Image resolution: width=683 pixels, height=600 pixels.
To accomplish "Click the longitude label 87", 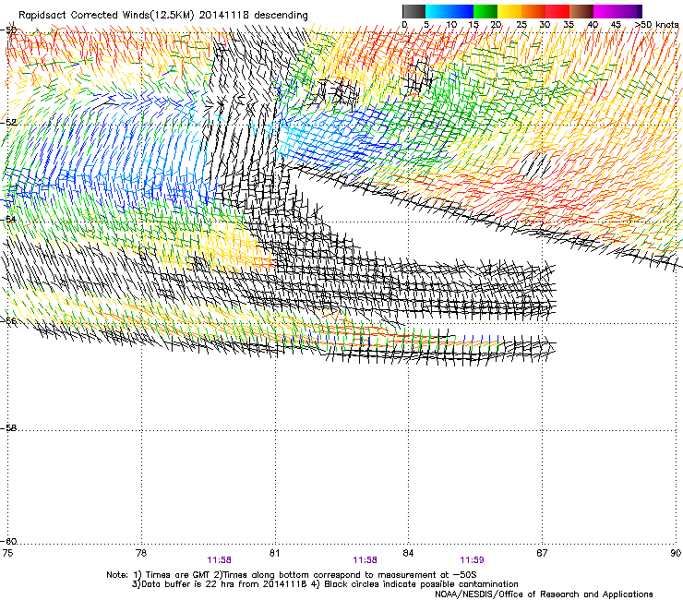I will tap(542, 553).
